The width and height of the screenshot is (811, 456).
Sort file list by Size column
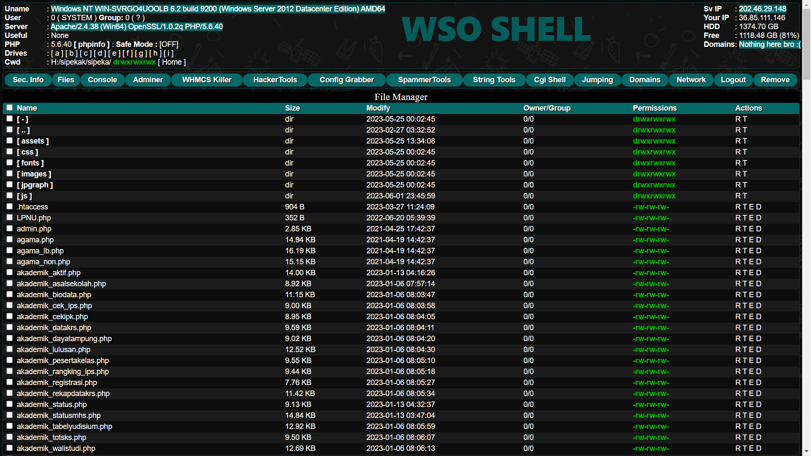[x=292, y=108]
